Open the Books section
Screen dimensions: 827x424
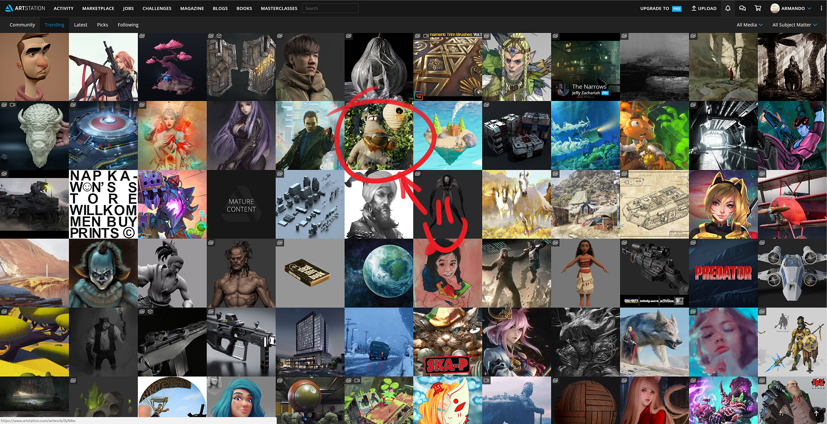pos(244,8)
